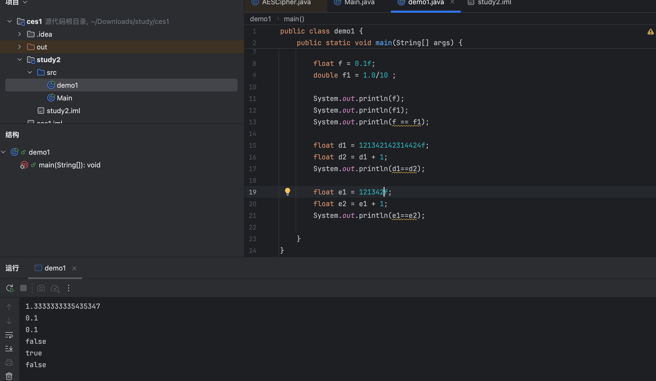
Task: Expand the out folder
Action: [19, 47]
